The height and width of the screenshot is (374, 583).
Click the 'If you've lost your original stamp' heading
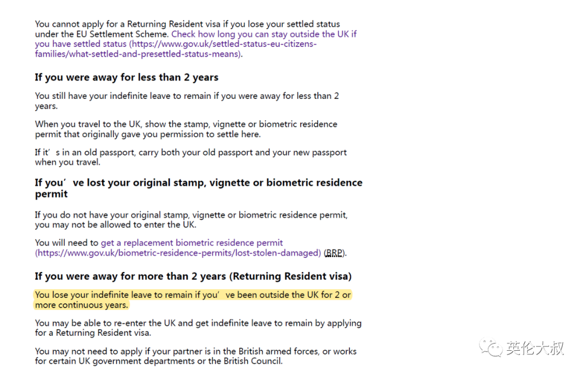coord(199,188)
